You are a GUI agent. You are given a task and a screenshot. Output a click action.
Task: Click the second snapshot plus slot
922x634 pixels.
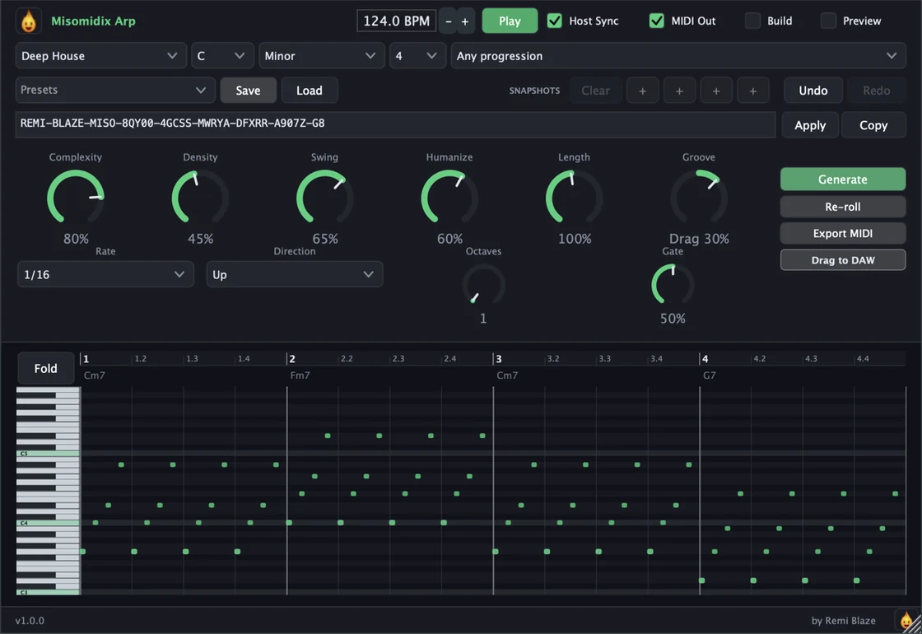pyautogui.click(x=679, y=91)
